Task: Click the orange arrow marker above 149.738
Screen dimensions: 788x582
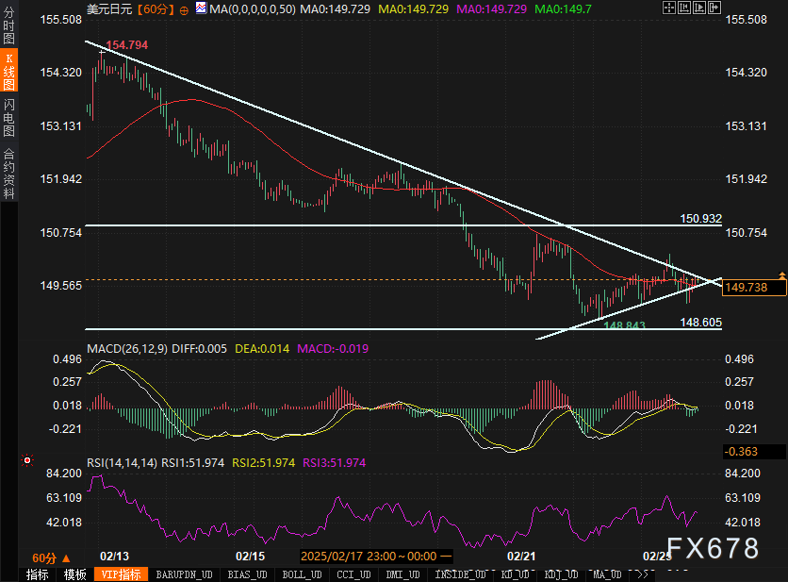Action: [x=781, y=275]
